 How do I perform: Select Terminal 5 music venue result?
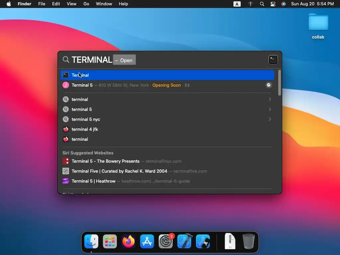[167, 85]
